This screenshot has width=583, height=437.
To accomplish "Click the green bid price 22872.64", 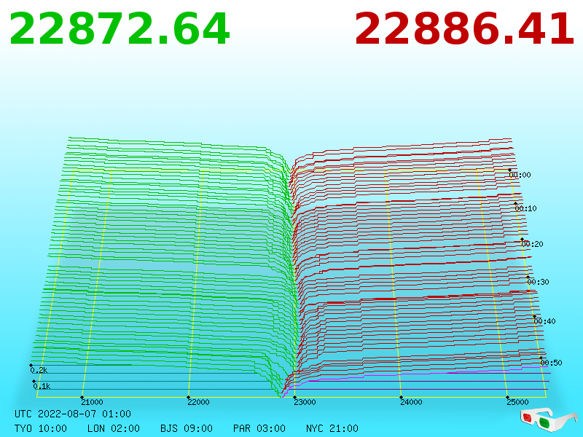I will 120,29.
